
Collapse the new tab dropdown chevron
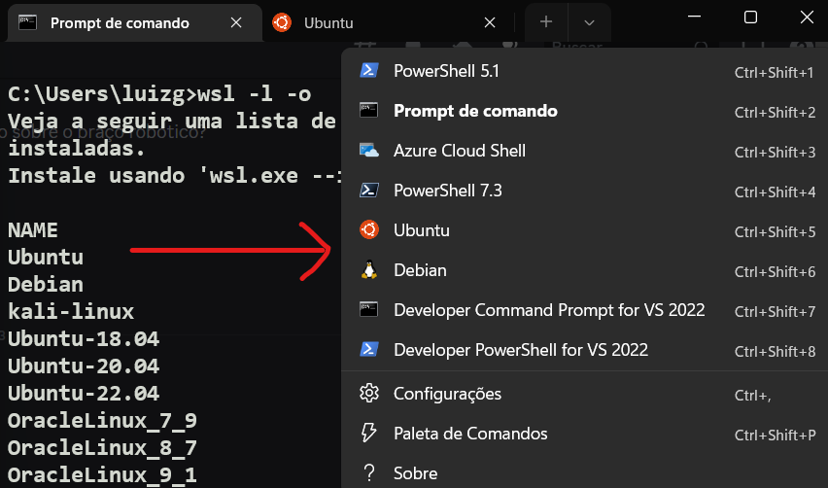(589, 22)
